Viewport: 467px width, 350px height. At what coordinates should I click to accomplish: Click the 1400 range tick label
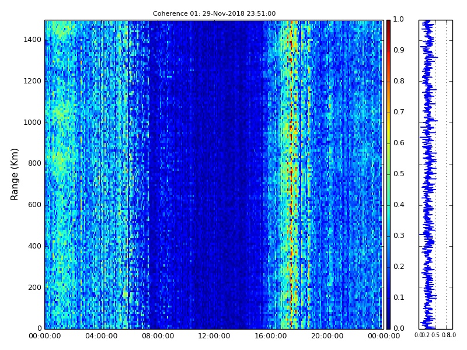33,40
